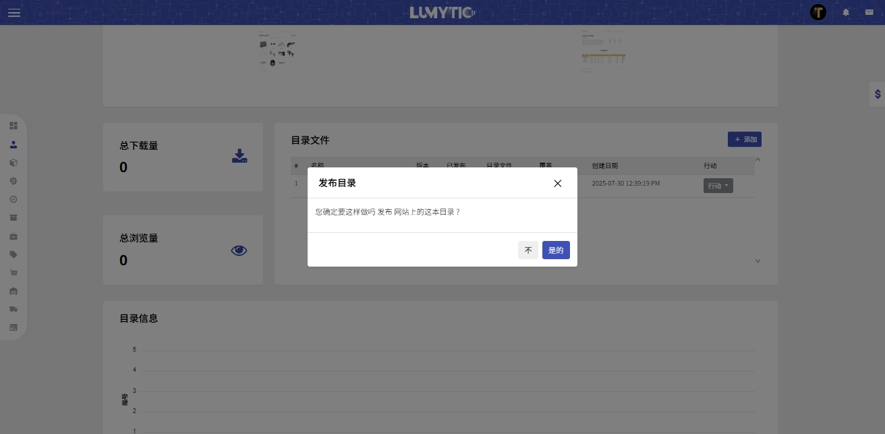Click the truck/delivery icon in sidebar
The height and width of the screenshot is (434, 885).
[x=13, y=309]
